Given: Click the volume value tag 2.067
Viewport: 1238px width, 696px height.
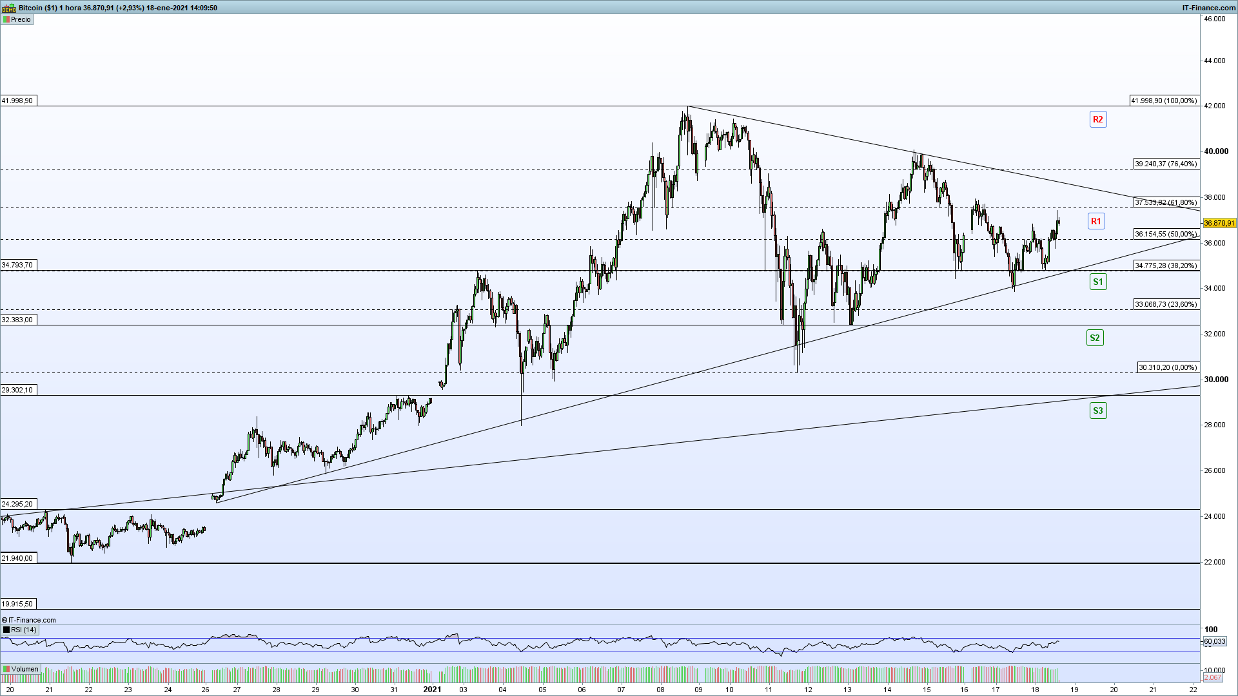Looking at the screenshot, I should (1213, 677).
